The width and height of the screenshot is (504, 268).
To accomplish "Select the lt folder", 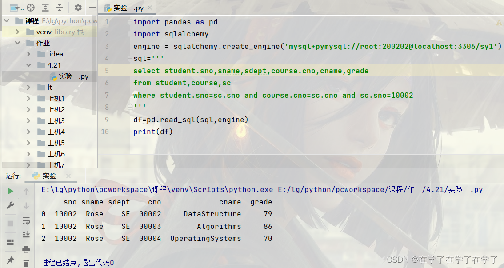I will pos(45,88).
